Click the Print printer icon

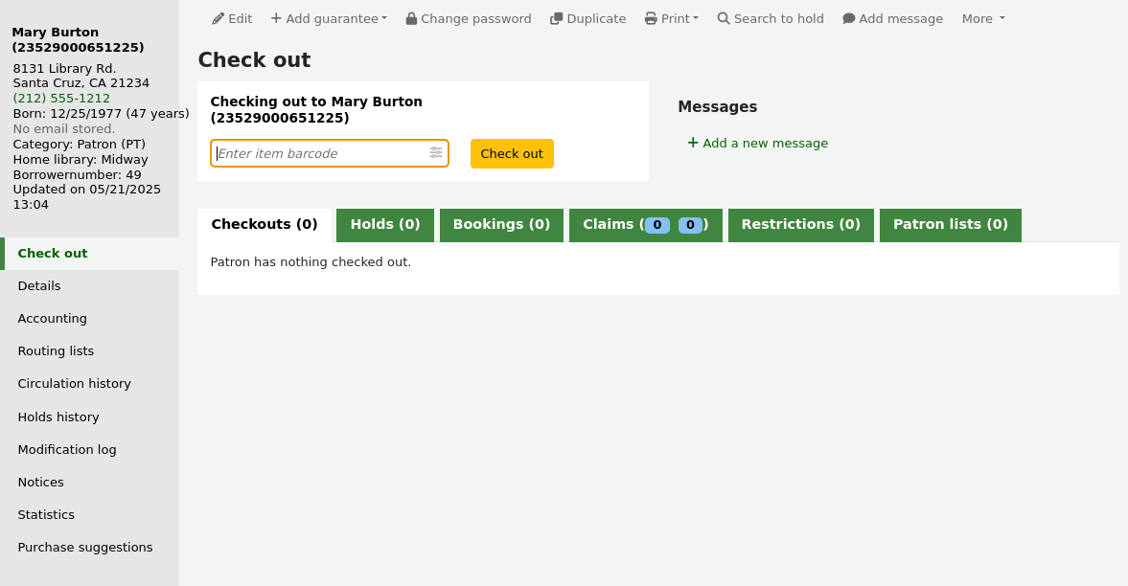click(653, 17)
